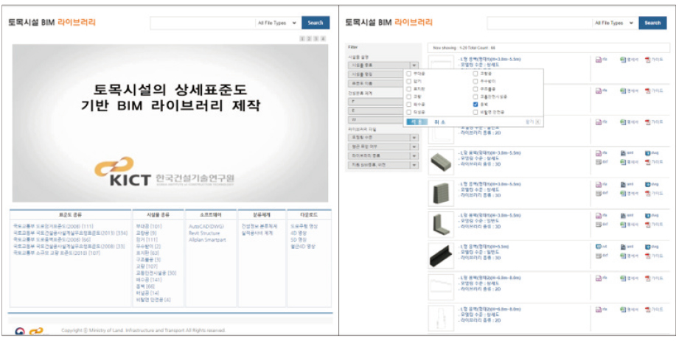
Task: Download rfa file for 형태2 H=6.0m~8.0m row
Action: [x=601, y=309]
